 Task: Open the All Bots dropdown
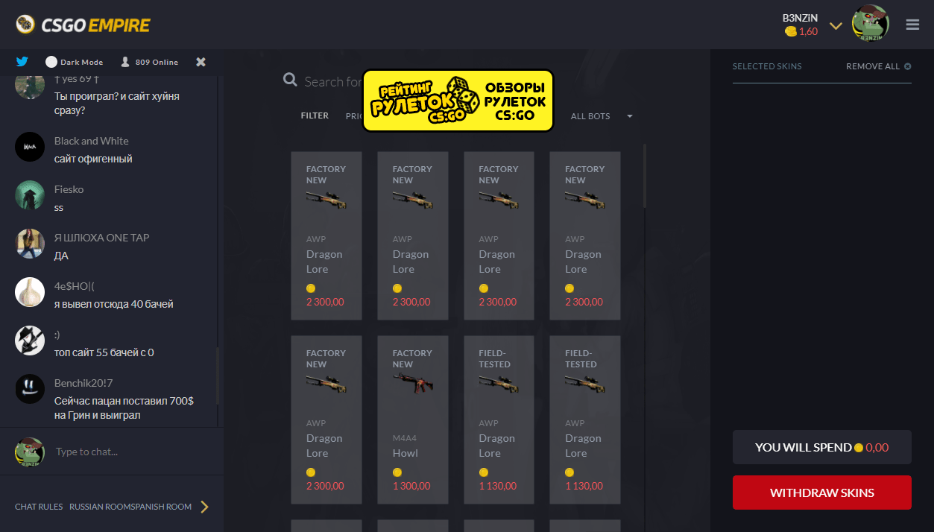click(601, 116)
